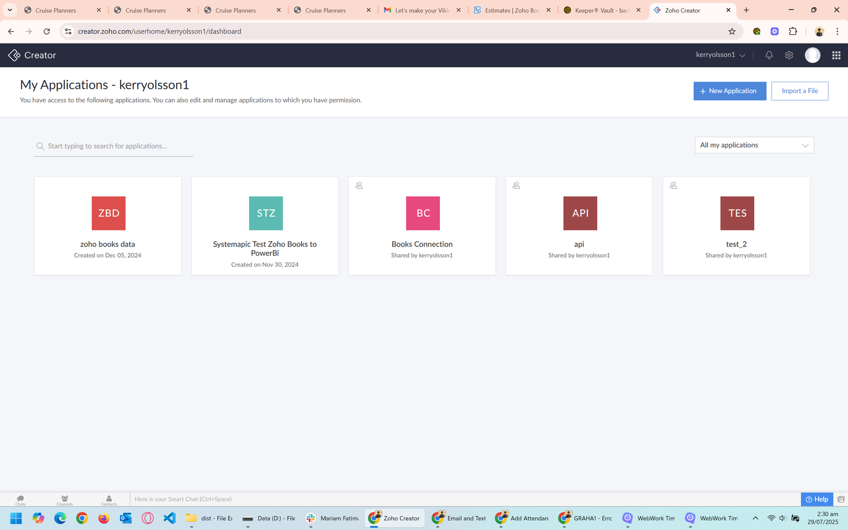The height and width of the screenshot is (530, 848).
Task: Open the tab search chevron in Chrome
Action: pos(10,10)
